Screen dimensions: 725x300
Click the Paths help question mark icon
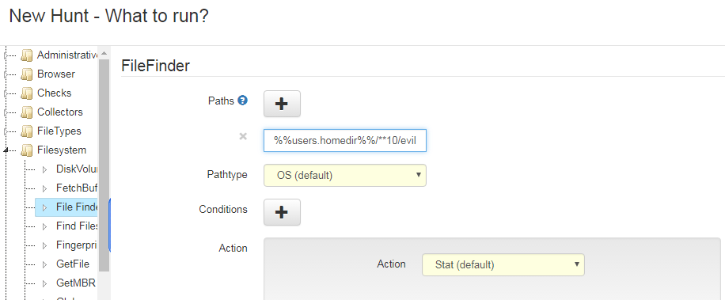point(243,101)
